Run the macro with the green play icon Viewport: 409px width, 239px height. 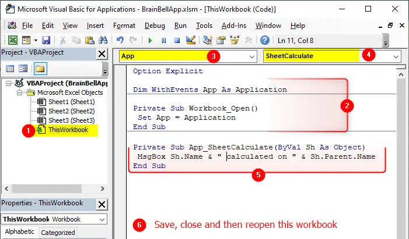pos(150,40)
